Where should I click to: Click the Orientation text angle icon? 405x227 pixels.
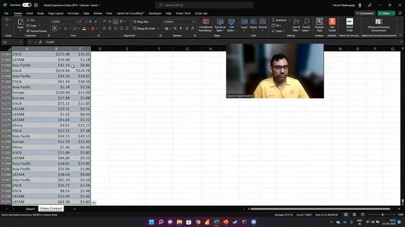click(x=121, y=21)
